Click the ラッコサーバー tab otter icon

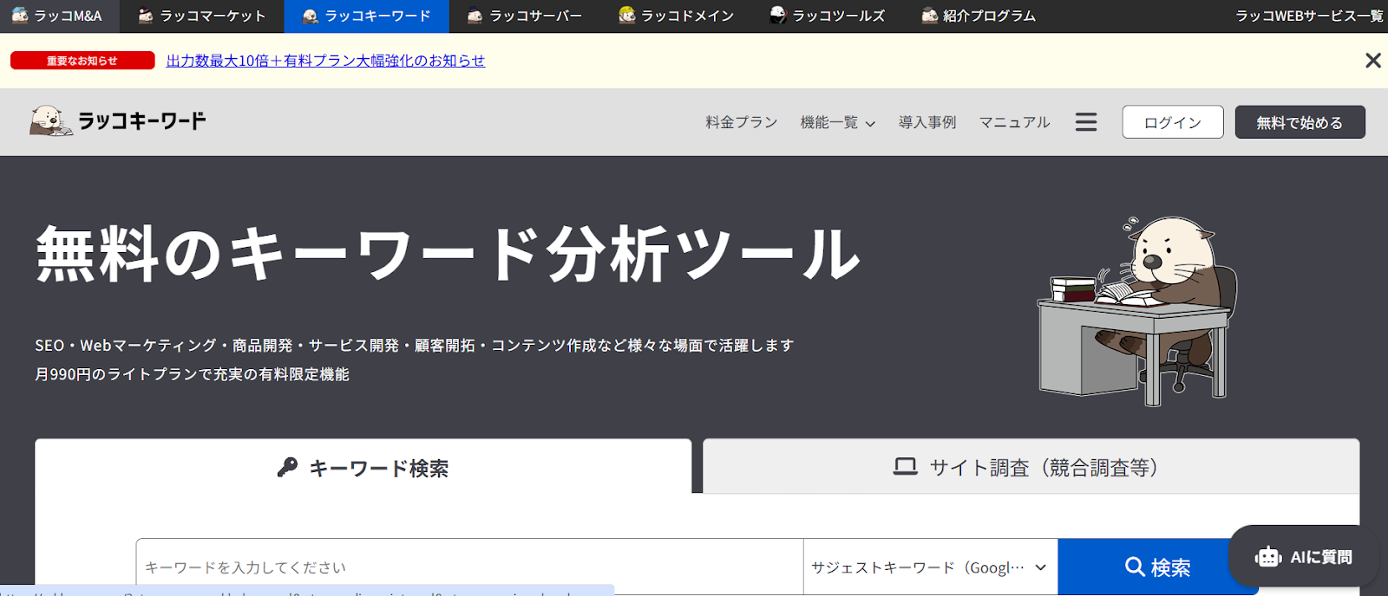pyautogui.click(x=475, y=16)
